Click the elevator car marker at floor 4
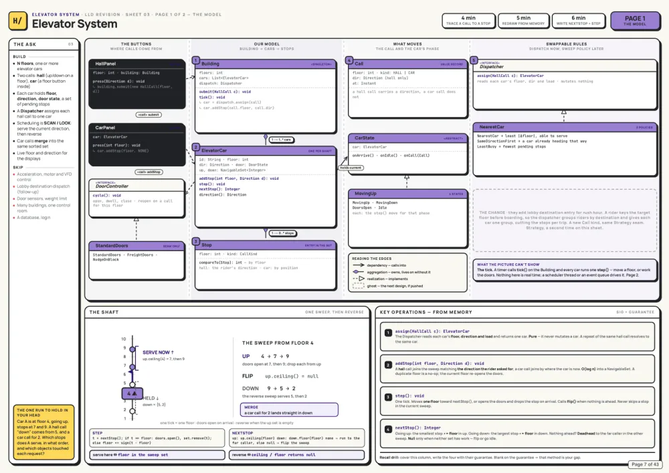 point(132,393)
